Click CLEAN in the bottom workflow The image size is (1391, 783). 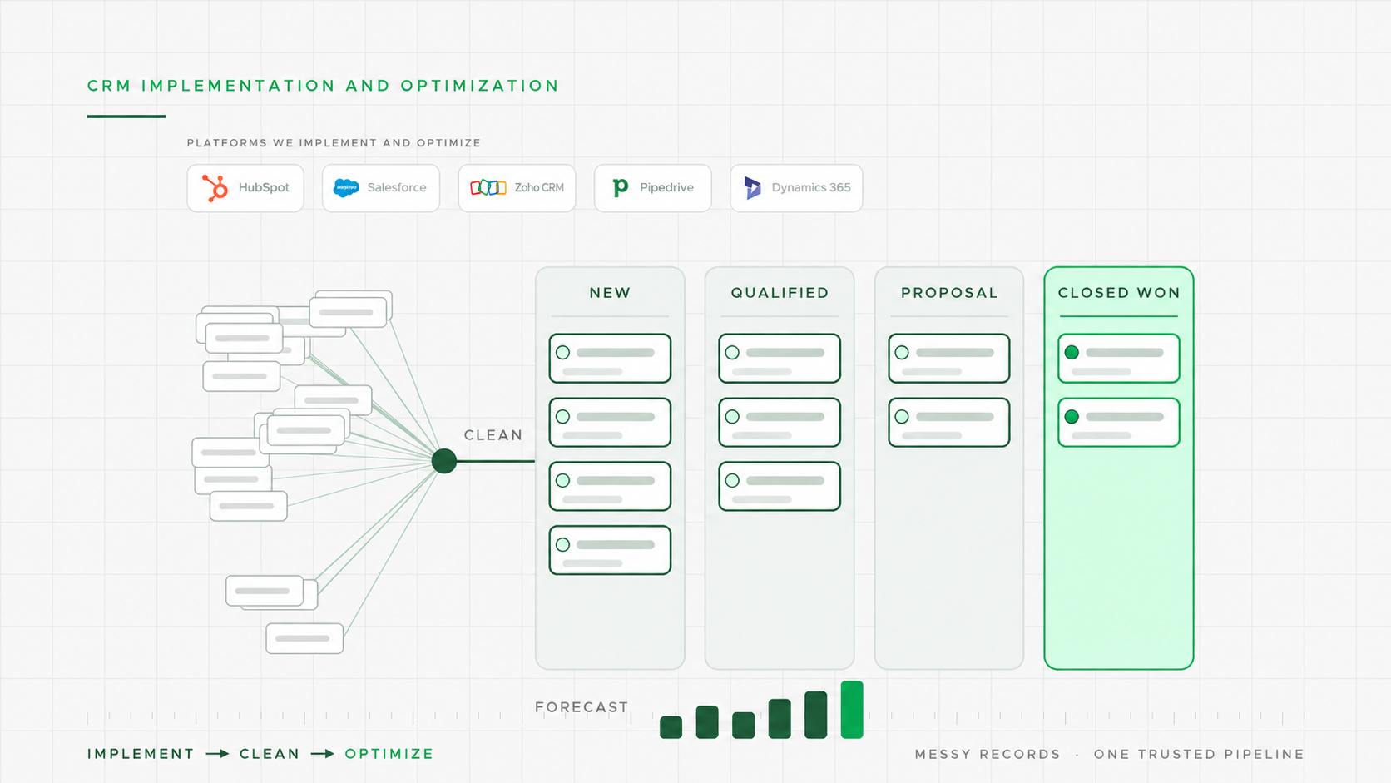pos(270,754)
